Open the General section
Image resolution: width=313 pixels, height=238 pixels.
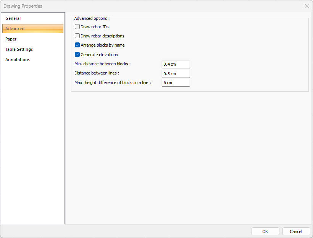(13, 18)
